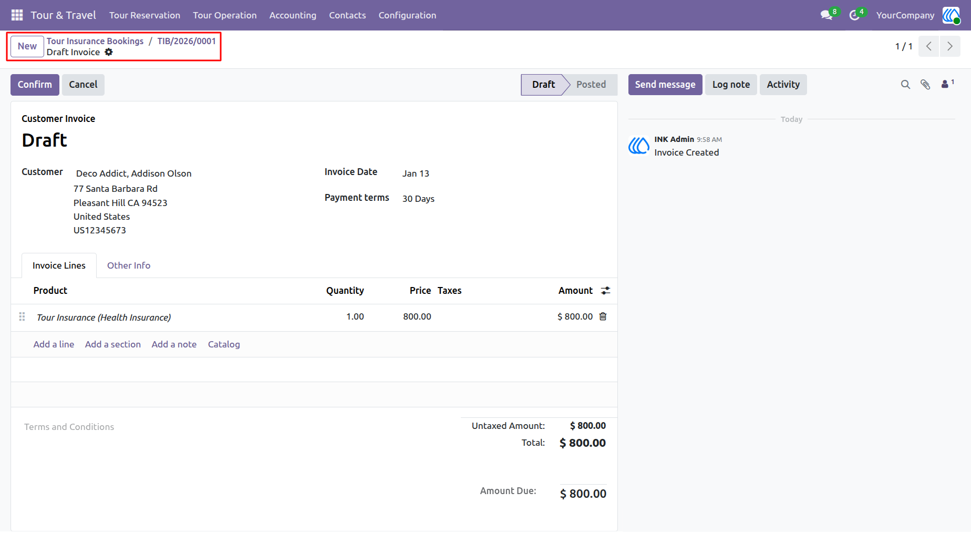Open the Tour Reservation menu
The height and width of the screenshot is (533, 971).
point(144,15)
